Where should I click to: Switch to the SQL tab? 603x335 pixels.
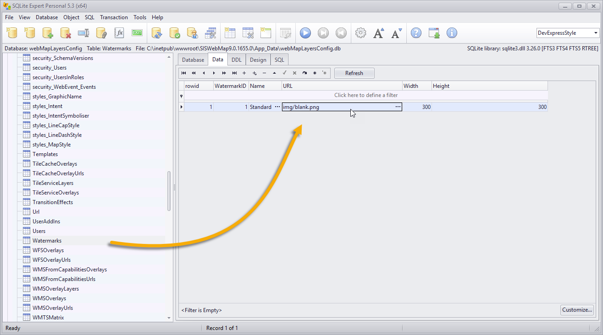[279, 59]
